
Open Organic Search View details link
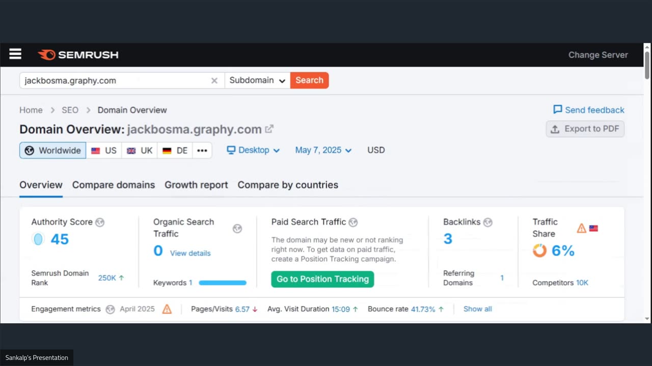click(190, 253)
